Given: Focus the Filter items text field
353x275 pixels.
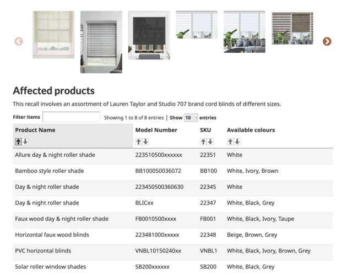Looking at the screenshot, I should point(71,117).
